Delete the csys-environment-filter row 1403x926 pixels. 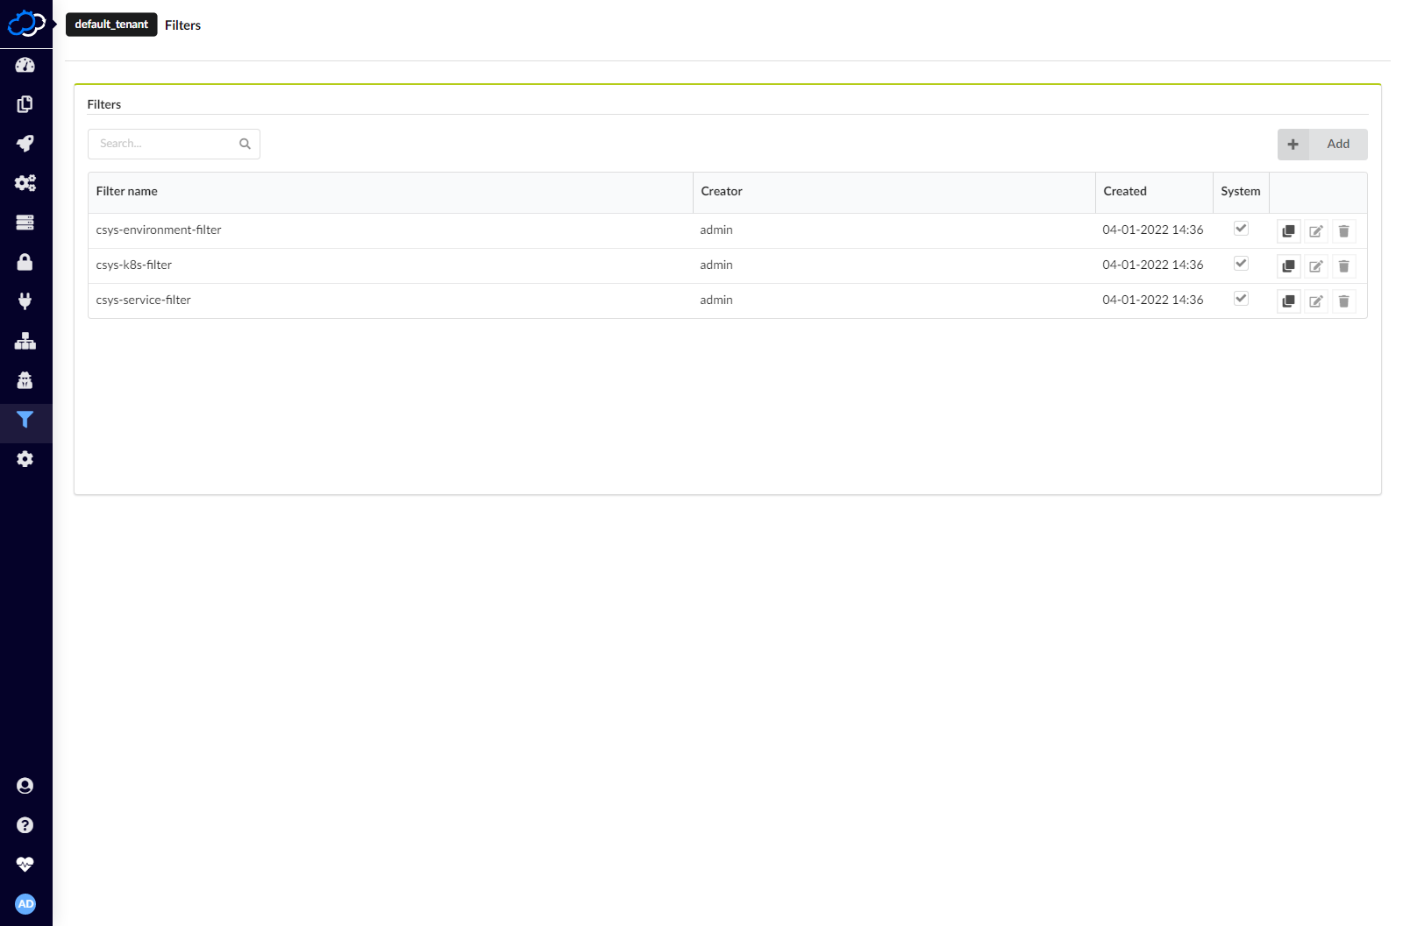click(1343, 231)
